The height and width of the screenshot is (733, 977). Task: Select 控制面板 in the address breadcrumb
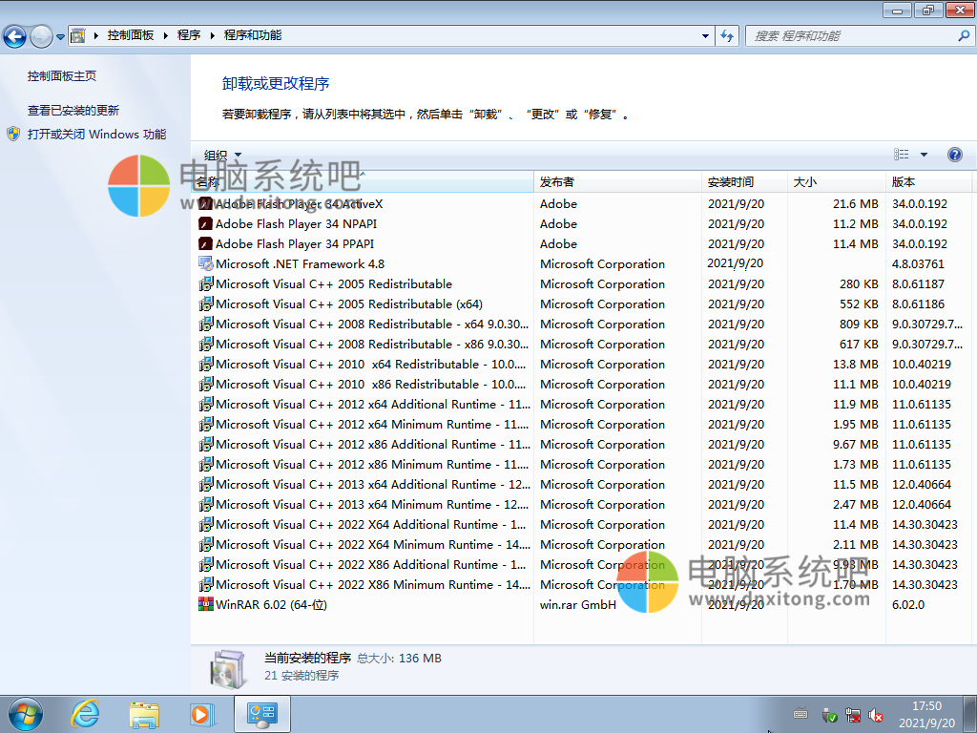click(130, 35)
